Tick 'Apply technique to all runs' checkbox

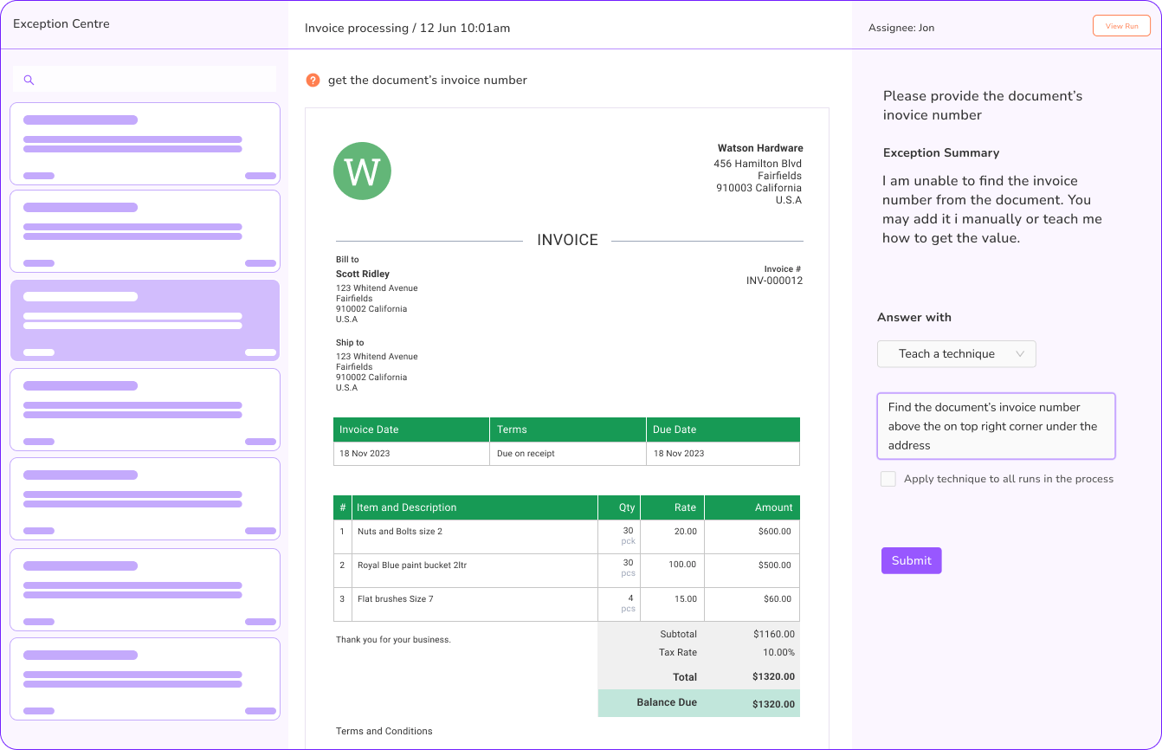(x=888, y=479)
